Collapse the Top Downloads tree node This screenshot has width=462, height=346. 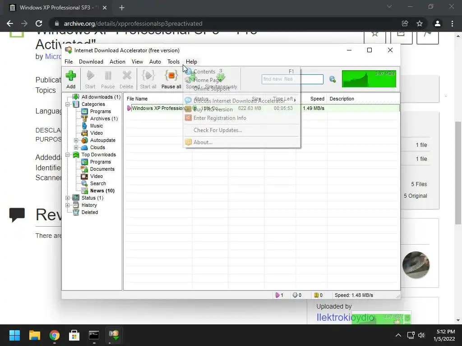(x=68, y=155)
